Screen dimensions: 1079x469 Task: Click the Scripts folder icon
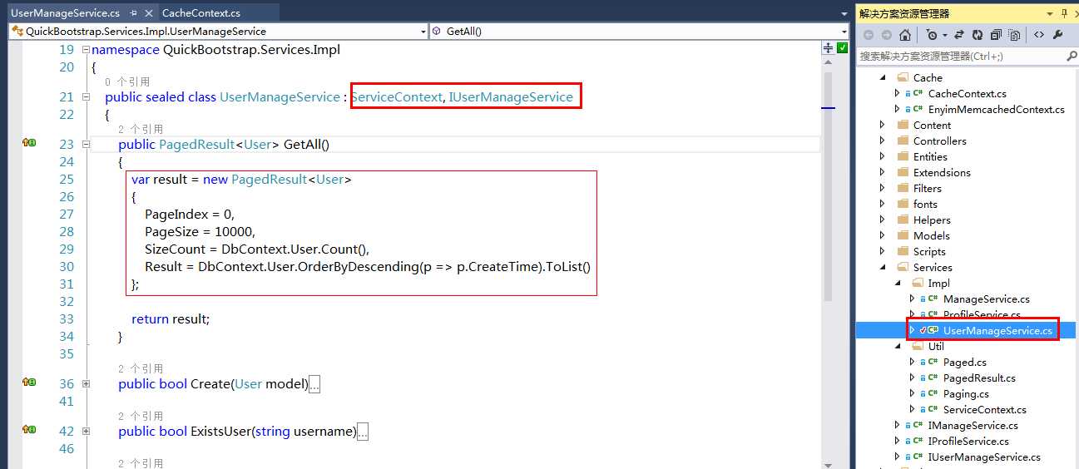click(x=903, y=251)
